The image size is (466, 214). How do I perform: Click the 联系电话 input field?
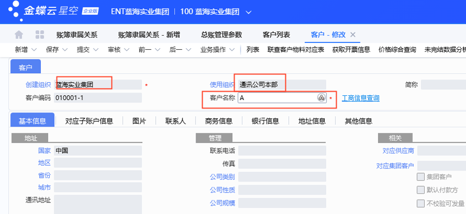pos(282,151)
